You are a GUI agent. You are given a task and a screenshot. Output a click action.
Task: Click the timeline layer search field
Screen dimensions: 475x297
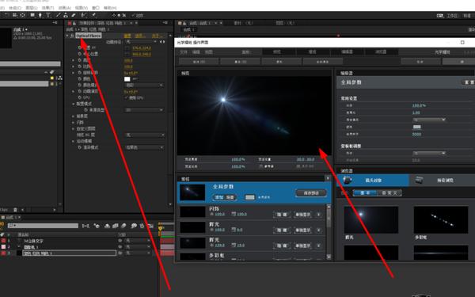click(43, 226)
